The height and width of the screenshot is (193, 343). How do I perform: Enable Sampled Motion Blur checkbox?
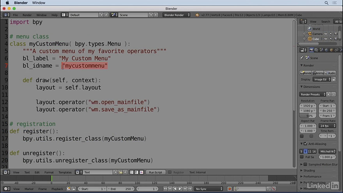pos(305,164)
